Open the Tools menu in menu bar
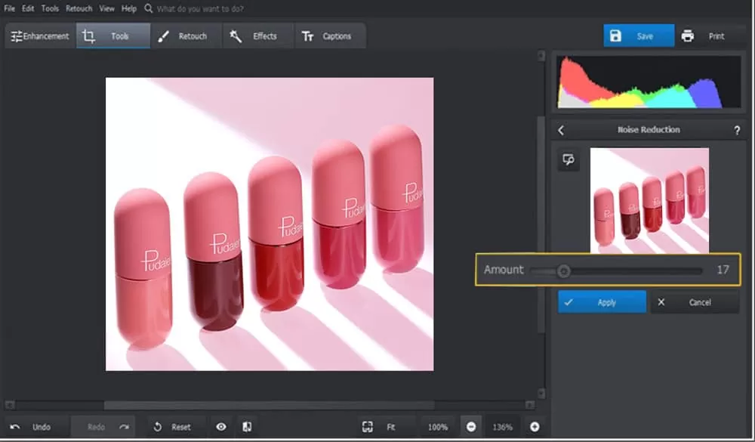Viewport: 755px width, 442px height. click(50, 8)
